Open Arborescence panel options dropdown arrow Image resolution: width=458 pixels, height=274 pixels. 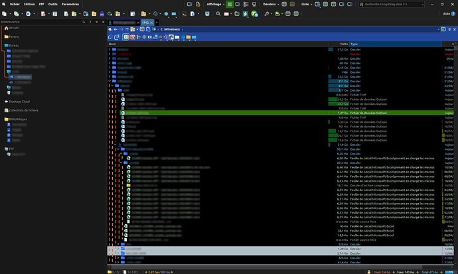pyautogui.click(x=97, y=22)
